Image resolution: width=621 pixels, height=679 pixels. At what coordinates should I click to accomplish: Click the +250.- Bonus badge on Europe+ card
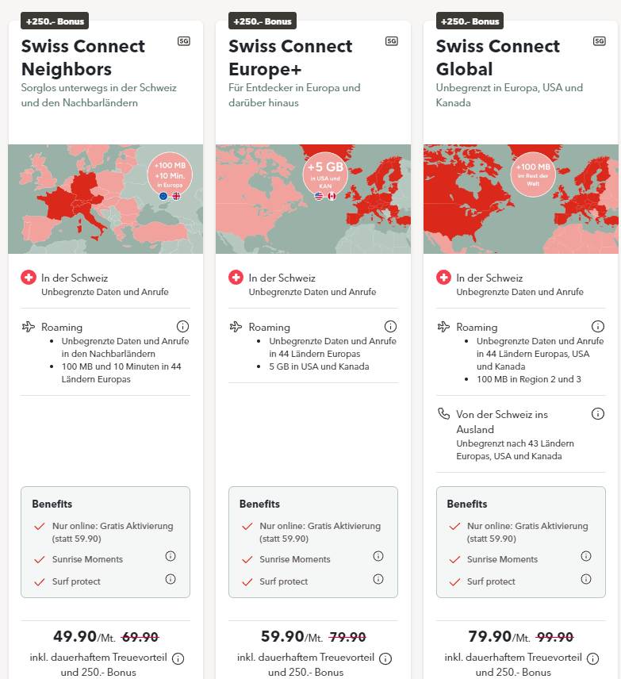coord(263,21)
